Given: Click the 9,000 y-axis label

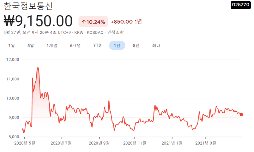Looking at the screenshot, I should click(x=14, y=117).
